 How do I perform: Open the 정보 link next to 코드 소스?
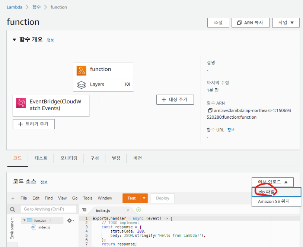point(44,182)
